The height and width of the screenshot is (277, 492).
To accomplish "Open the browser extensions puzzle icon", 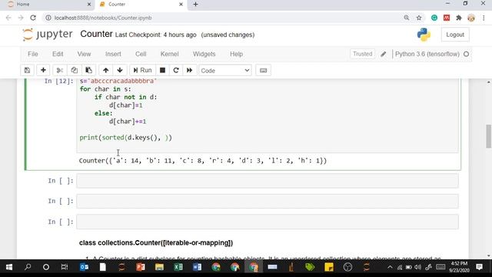I will (459, 18).
